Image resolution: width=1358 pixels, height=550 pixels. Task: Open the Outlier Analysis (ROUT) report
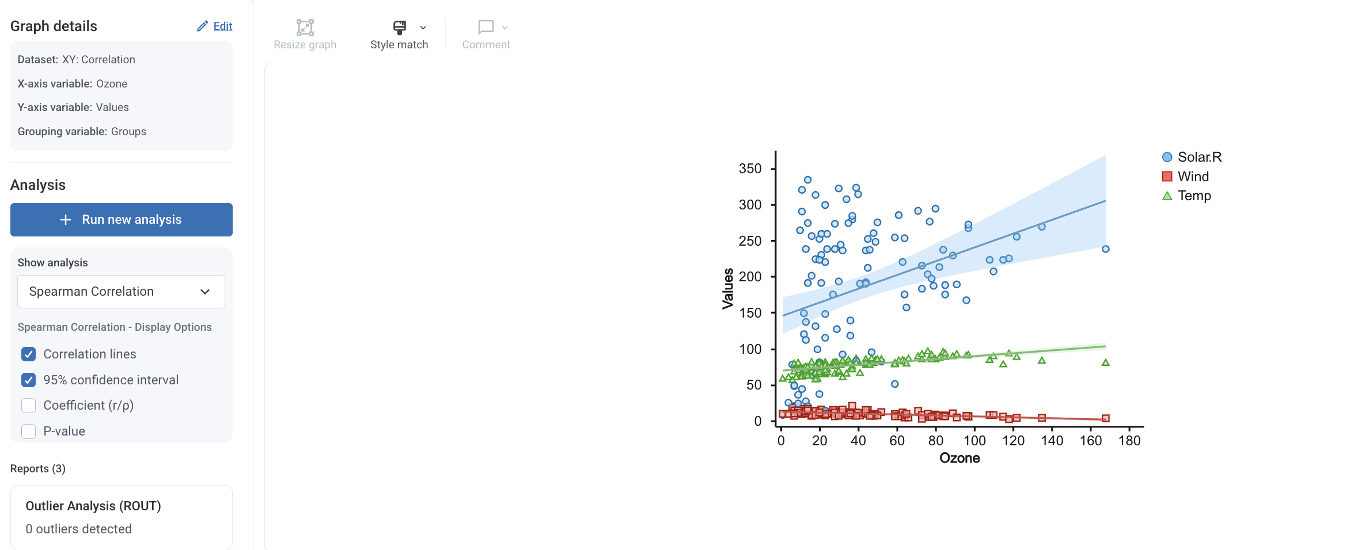(x=122, y=517)
